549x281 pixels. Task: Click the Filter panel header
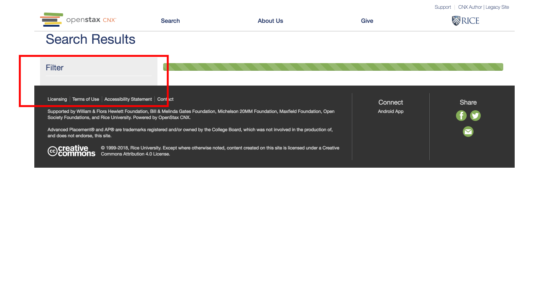[x=55, y=67]
